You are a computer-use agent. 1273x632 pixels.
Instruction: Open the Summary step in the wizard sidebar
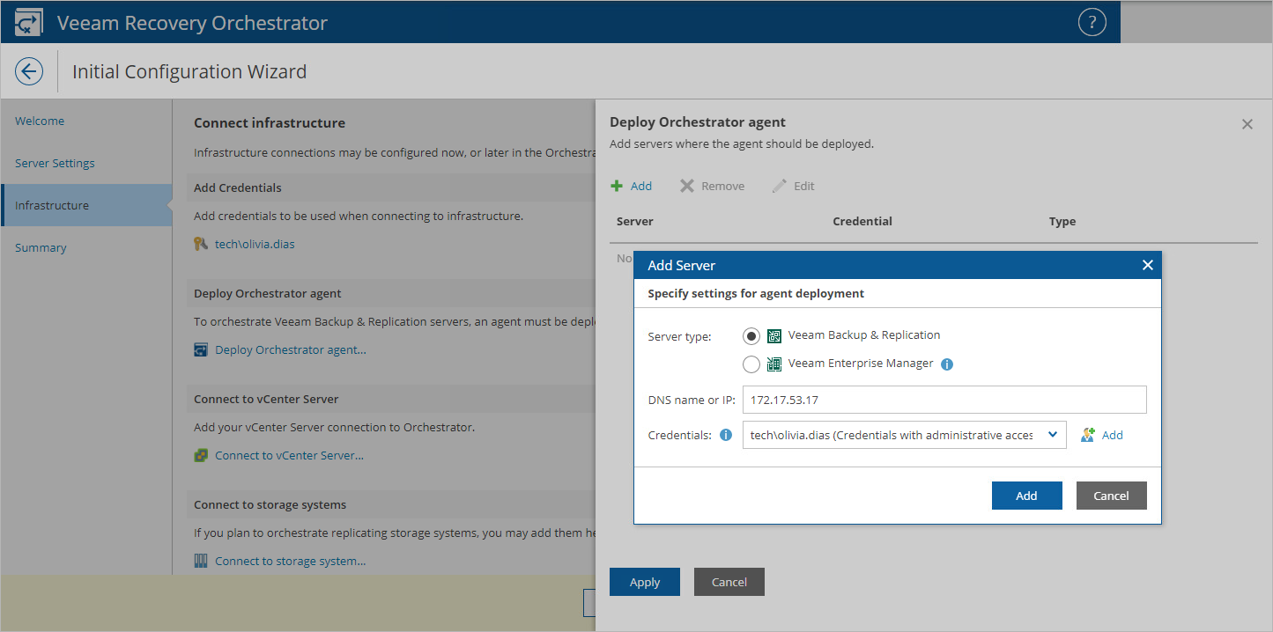point(41,247)
